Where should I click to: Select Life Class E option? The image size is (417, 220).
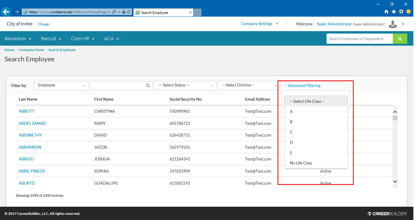[x=316, y=153]
